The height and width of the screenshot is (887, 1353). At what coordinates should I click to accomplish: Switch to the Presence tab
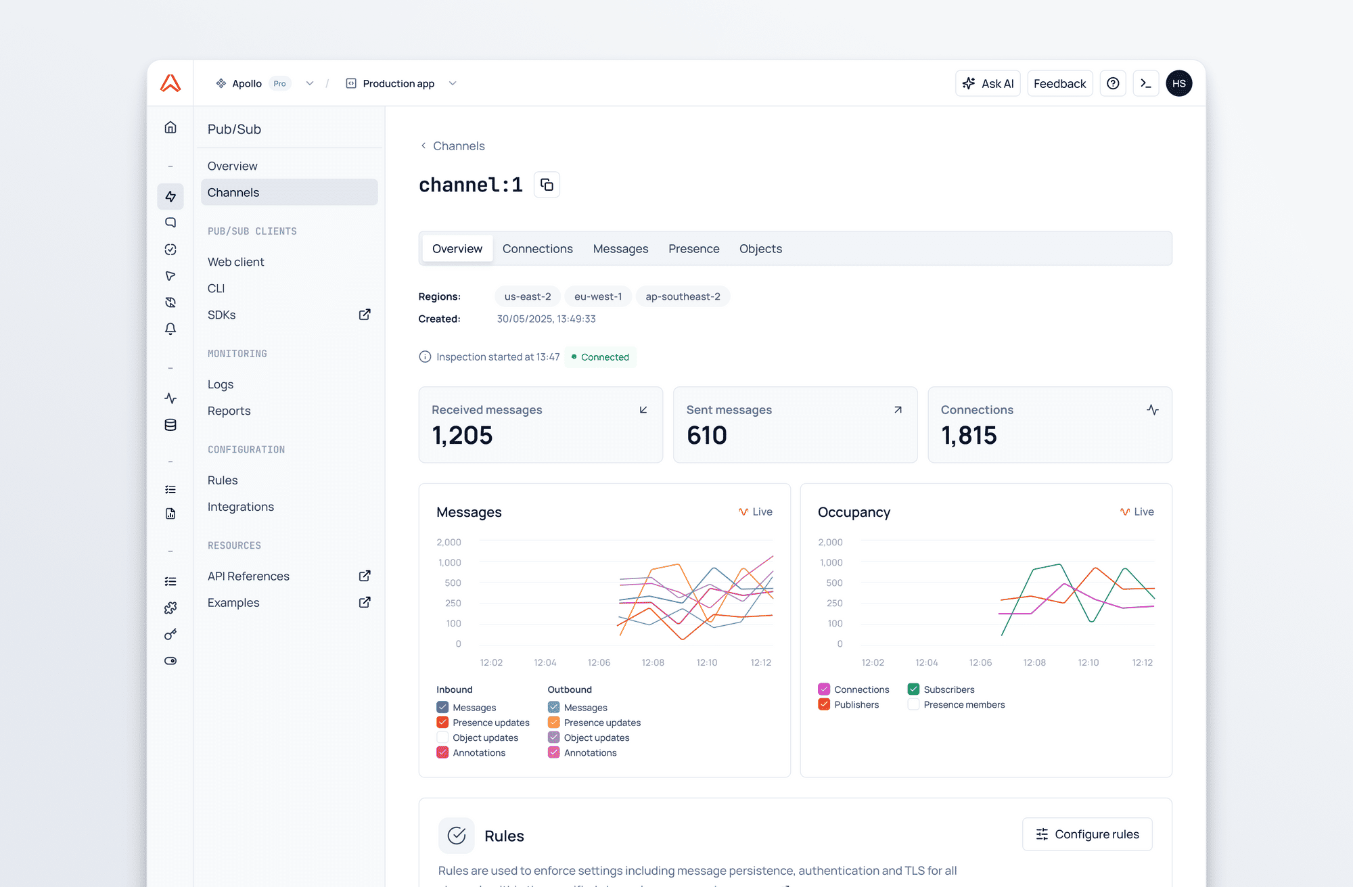tap(693, 249)
